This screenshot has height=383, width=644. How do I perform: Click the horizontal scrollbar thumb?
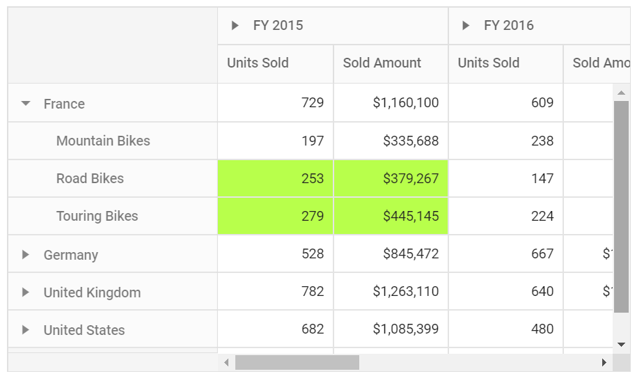(297, 362)
